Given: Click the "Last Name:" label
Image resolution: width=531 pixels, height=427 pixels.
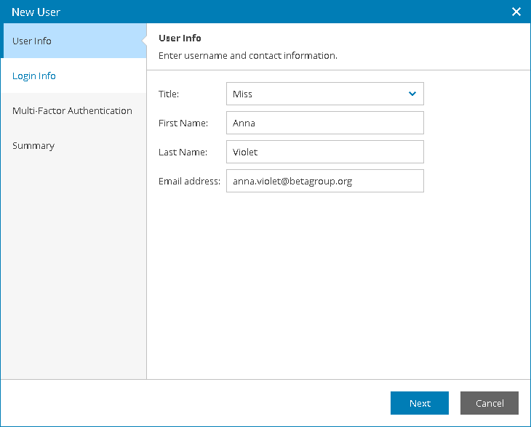Looking at the screenshot, I should (x=183, y=152).
